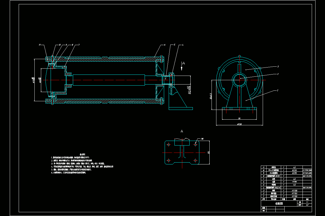This screenshot has width=325, height=216.
Task: Click the 7013C bearing name in row 8
Action: pyautogui.click(x=273, y=176)
